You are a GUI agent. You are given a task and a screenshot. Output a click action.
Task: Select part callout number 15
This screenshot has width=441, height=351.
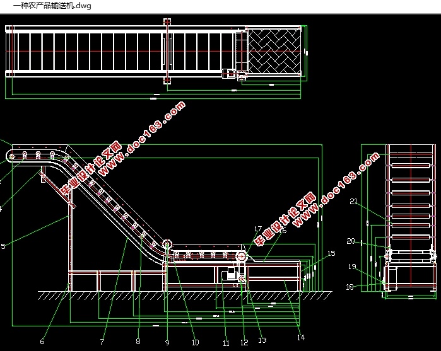coord(331,253)
